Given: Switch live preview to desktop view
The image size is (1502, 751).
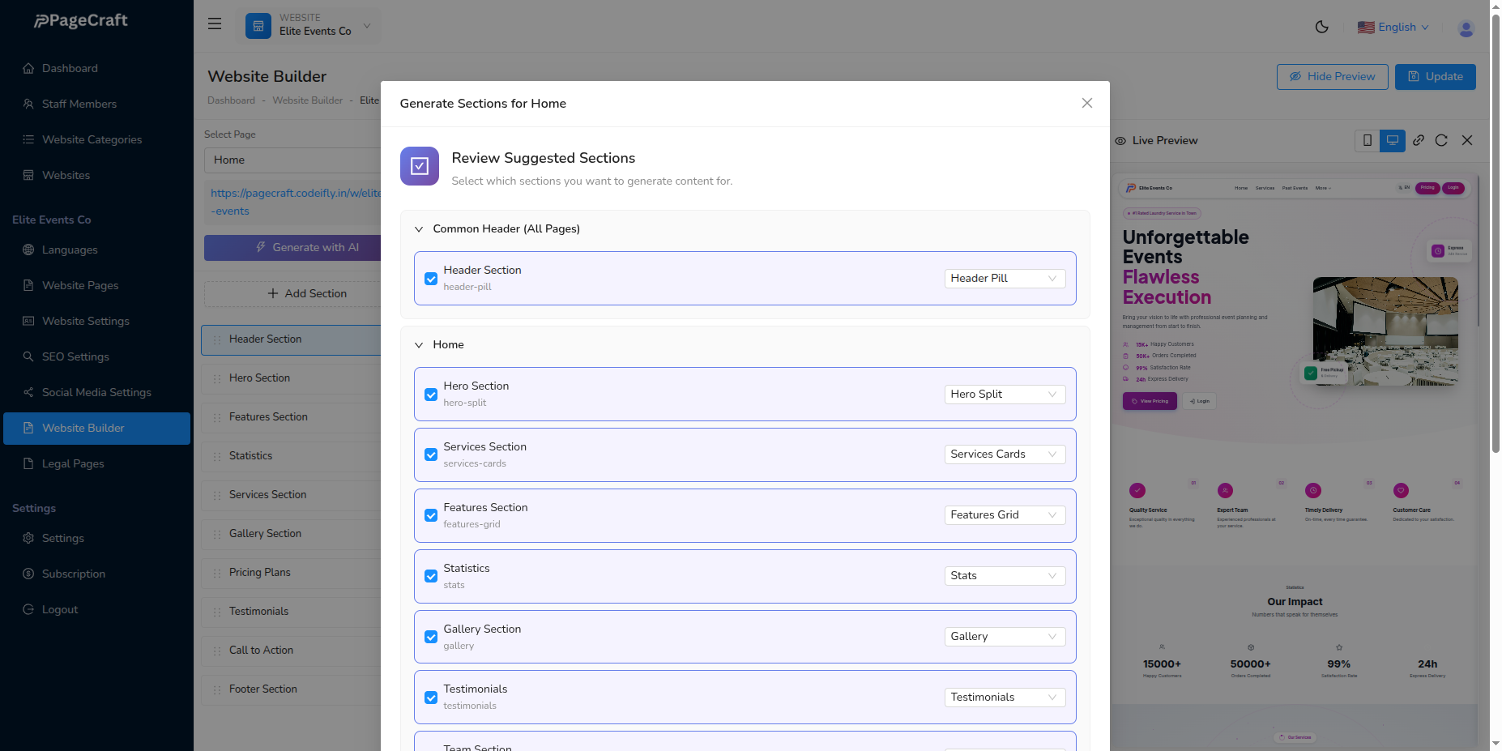Looking at the screenshot, I should 1393,140.
